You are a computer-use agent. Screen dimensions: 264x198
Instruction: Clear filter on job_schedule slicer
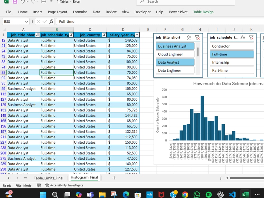pos(251,37)
